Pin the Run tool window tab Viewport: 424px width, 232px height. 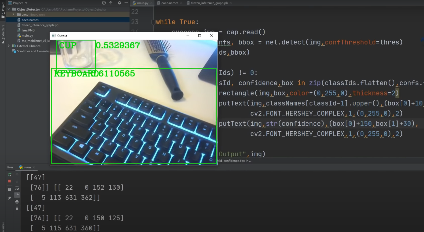click(x=9, y=198)
